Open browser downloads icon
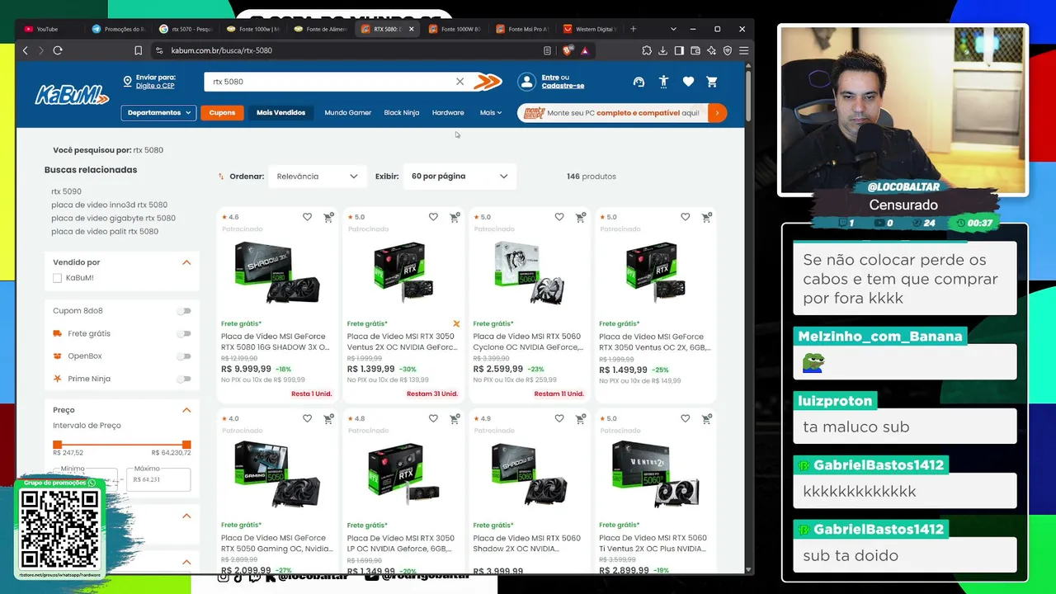The image size is (1056, 594). [662, 50]
